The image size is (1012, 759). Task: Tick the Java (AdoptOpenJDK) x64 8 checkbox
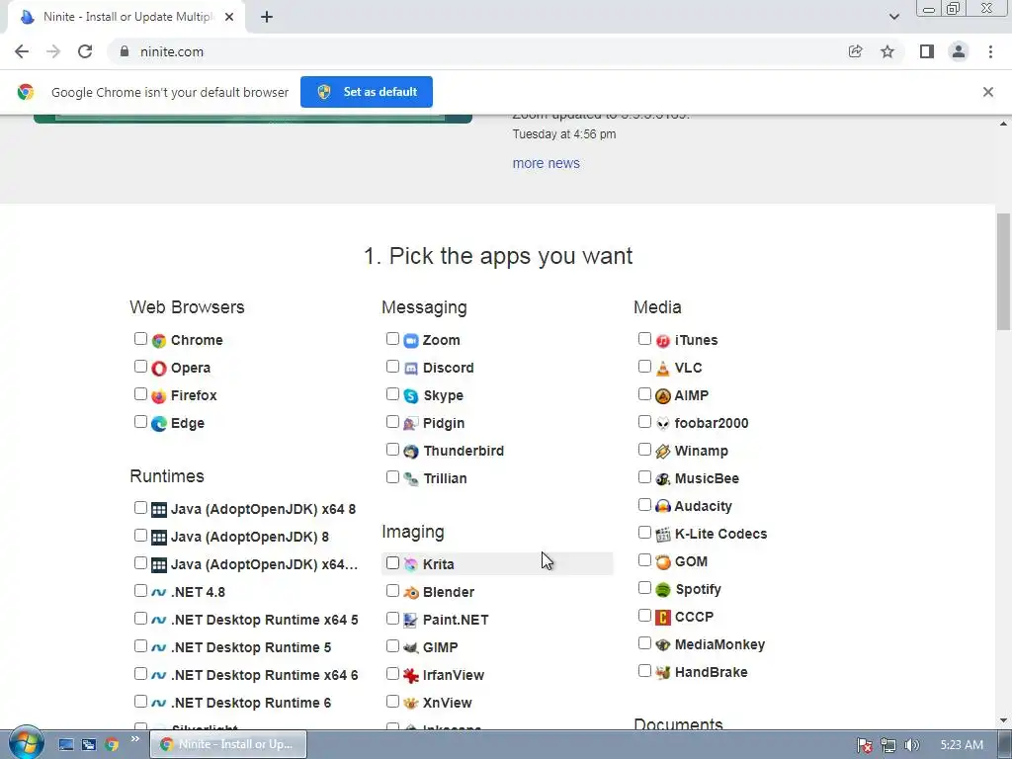tap(140, 508)
